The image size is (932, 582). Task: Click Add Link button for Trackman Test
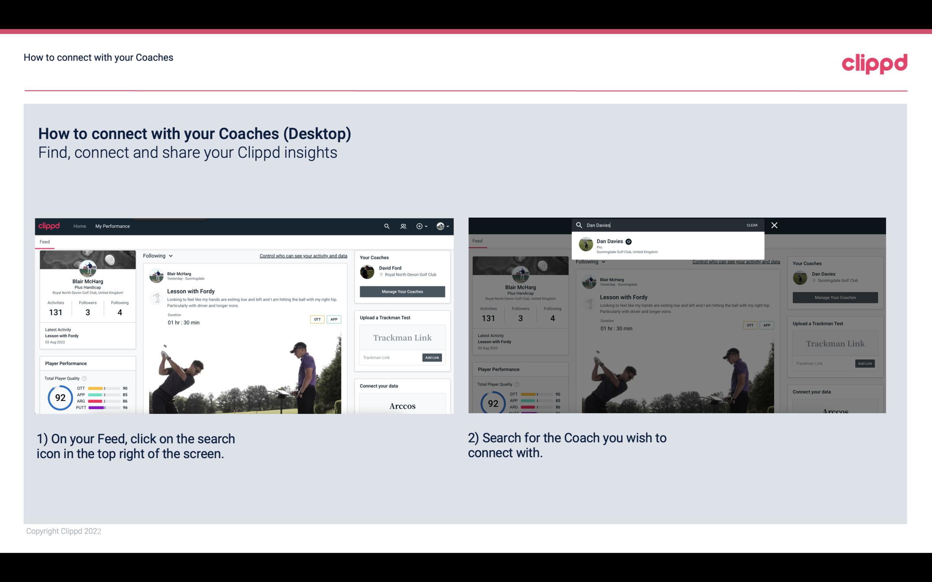point(432,358)
